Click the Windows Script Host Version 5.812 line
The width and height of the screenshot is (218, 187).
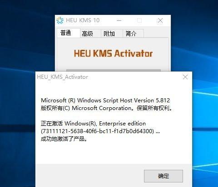(105, 101)
